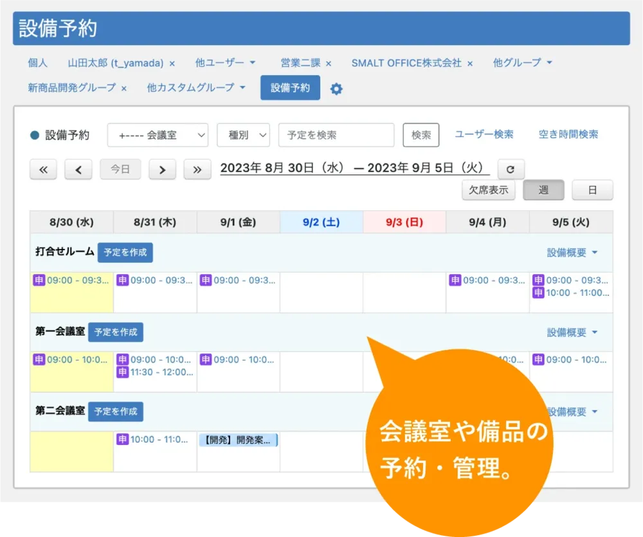
Task: Click the 9/2 (土) column header
Action: (x=321, y=223)
